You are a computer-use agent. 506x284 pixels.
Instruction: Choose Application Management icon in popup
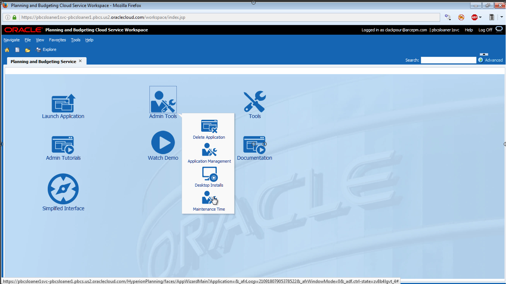pyautogui.click(x=209, y=150)
